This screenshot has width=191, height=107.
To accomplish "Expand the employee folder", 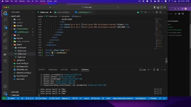I will click(22, 48).
